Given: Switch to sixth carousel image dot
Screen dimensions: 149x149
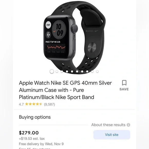Looking at the screenshot, I should [77, 71].
